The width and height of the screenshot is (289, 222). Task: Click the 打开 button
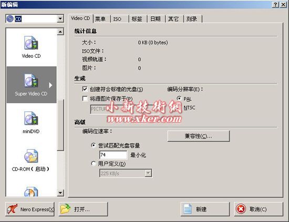point(84,209)
